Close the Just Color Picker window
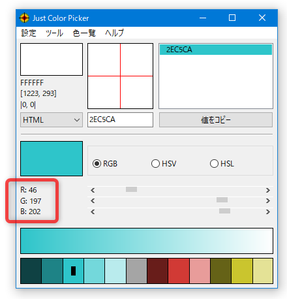 [x=262, y=18]
